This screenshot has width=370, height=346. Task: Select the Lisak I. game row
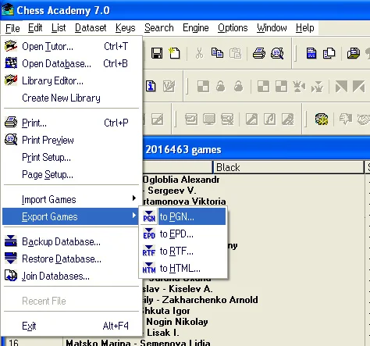pos(163,333)
